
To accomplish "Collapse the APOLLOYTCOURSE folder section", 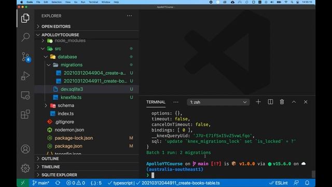I will [x=87, y=35].
